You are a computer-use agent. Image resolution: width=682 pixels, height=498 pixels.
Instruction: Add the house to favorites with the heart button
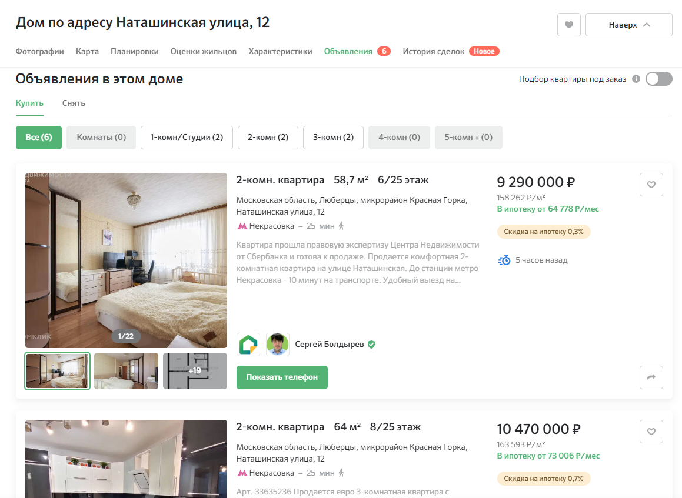coord(568,25)
